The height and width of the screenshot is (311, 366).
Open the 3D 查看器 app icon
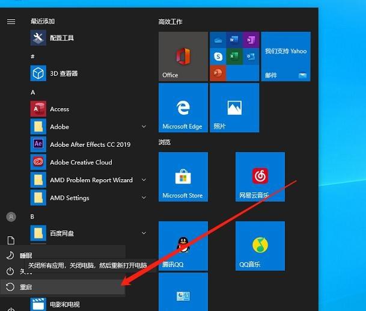click(38, 73)
